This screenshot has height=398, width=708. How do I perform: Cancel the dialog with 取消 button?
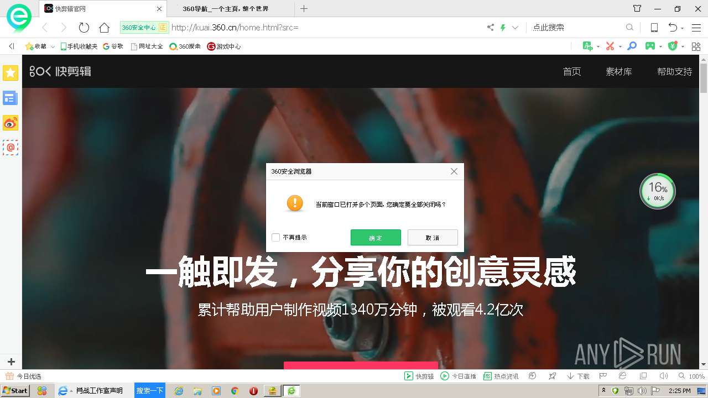pos(433,238)
